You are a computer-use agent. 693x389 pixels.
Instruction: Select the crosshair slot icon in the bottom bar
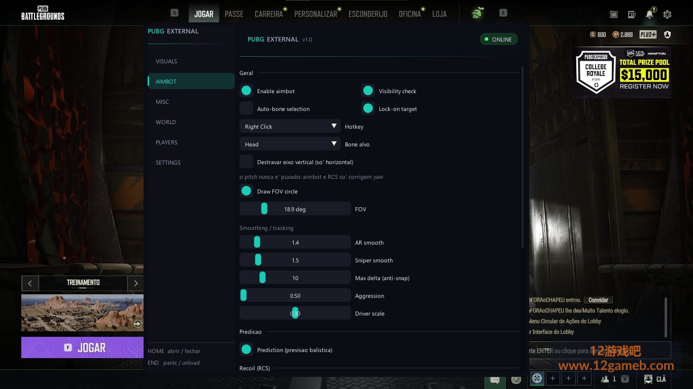(x=537, y=378)
